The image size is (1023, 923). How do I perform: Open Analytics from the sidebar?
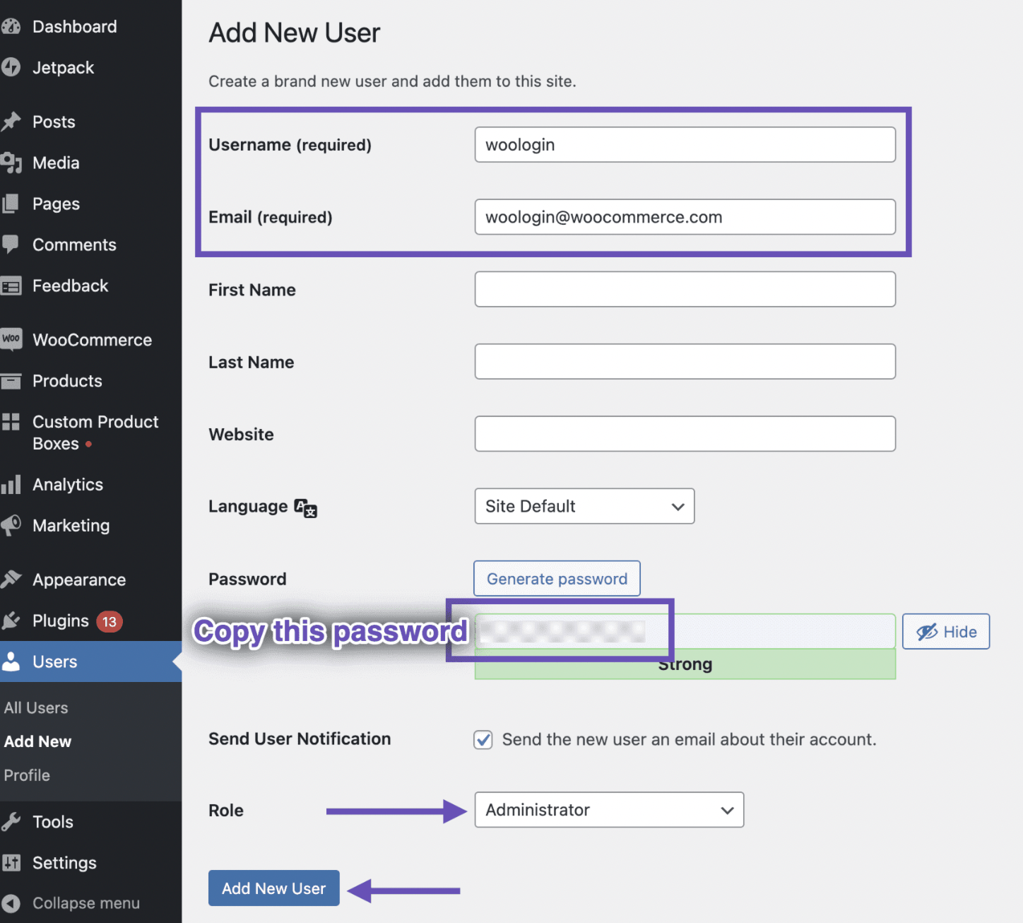coord(67,484)
